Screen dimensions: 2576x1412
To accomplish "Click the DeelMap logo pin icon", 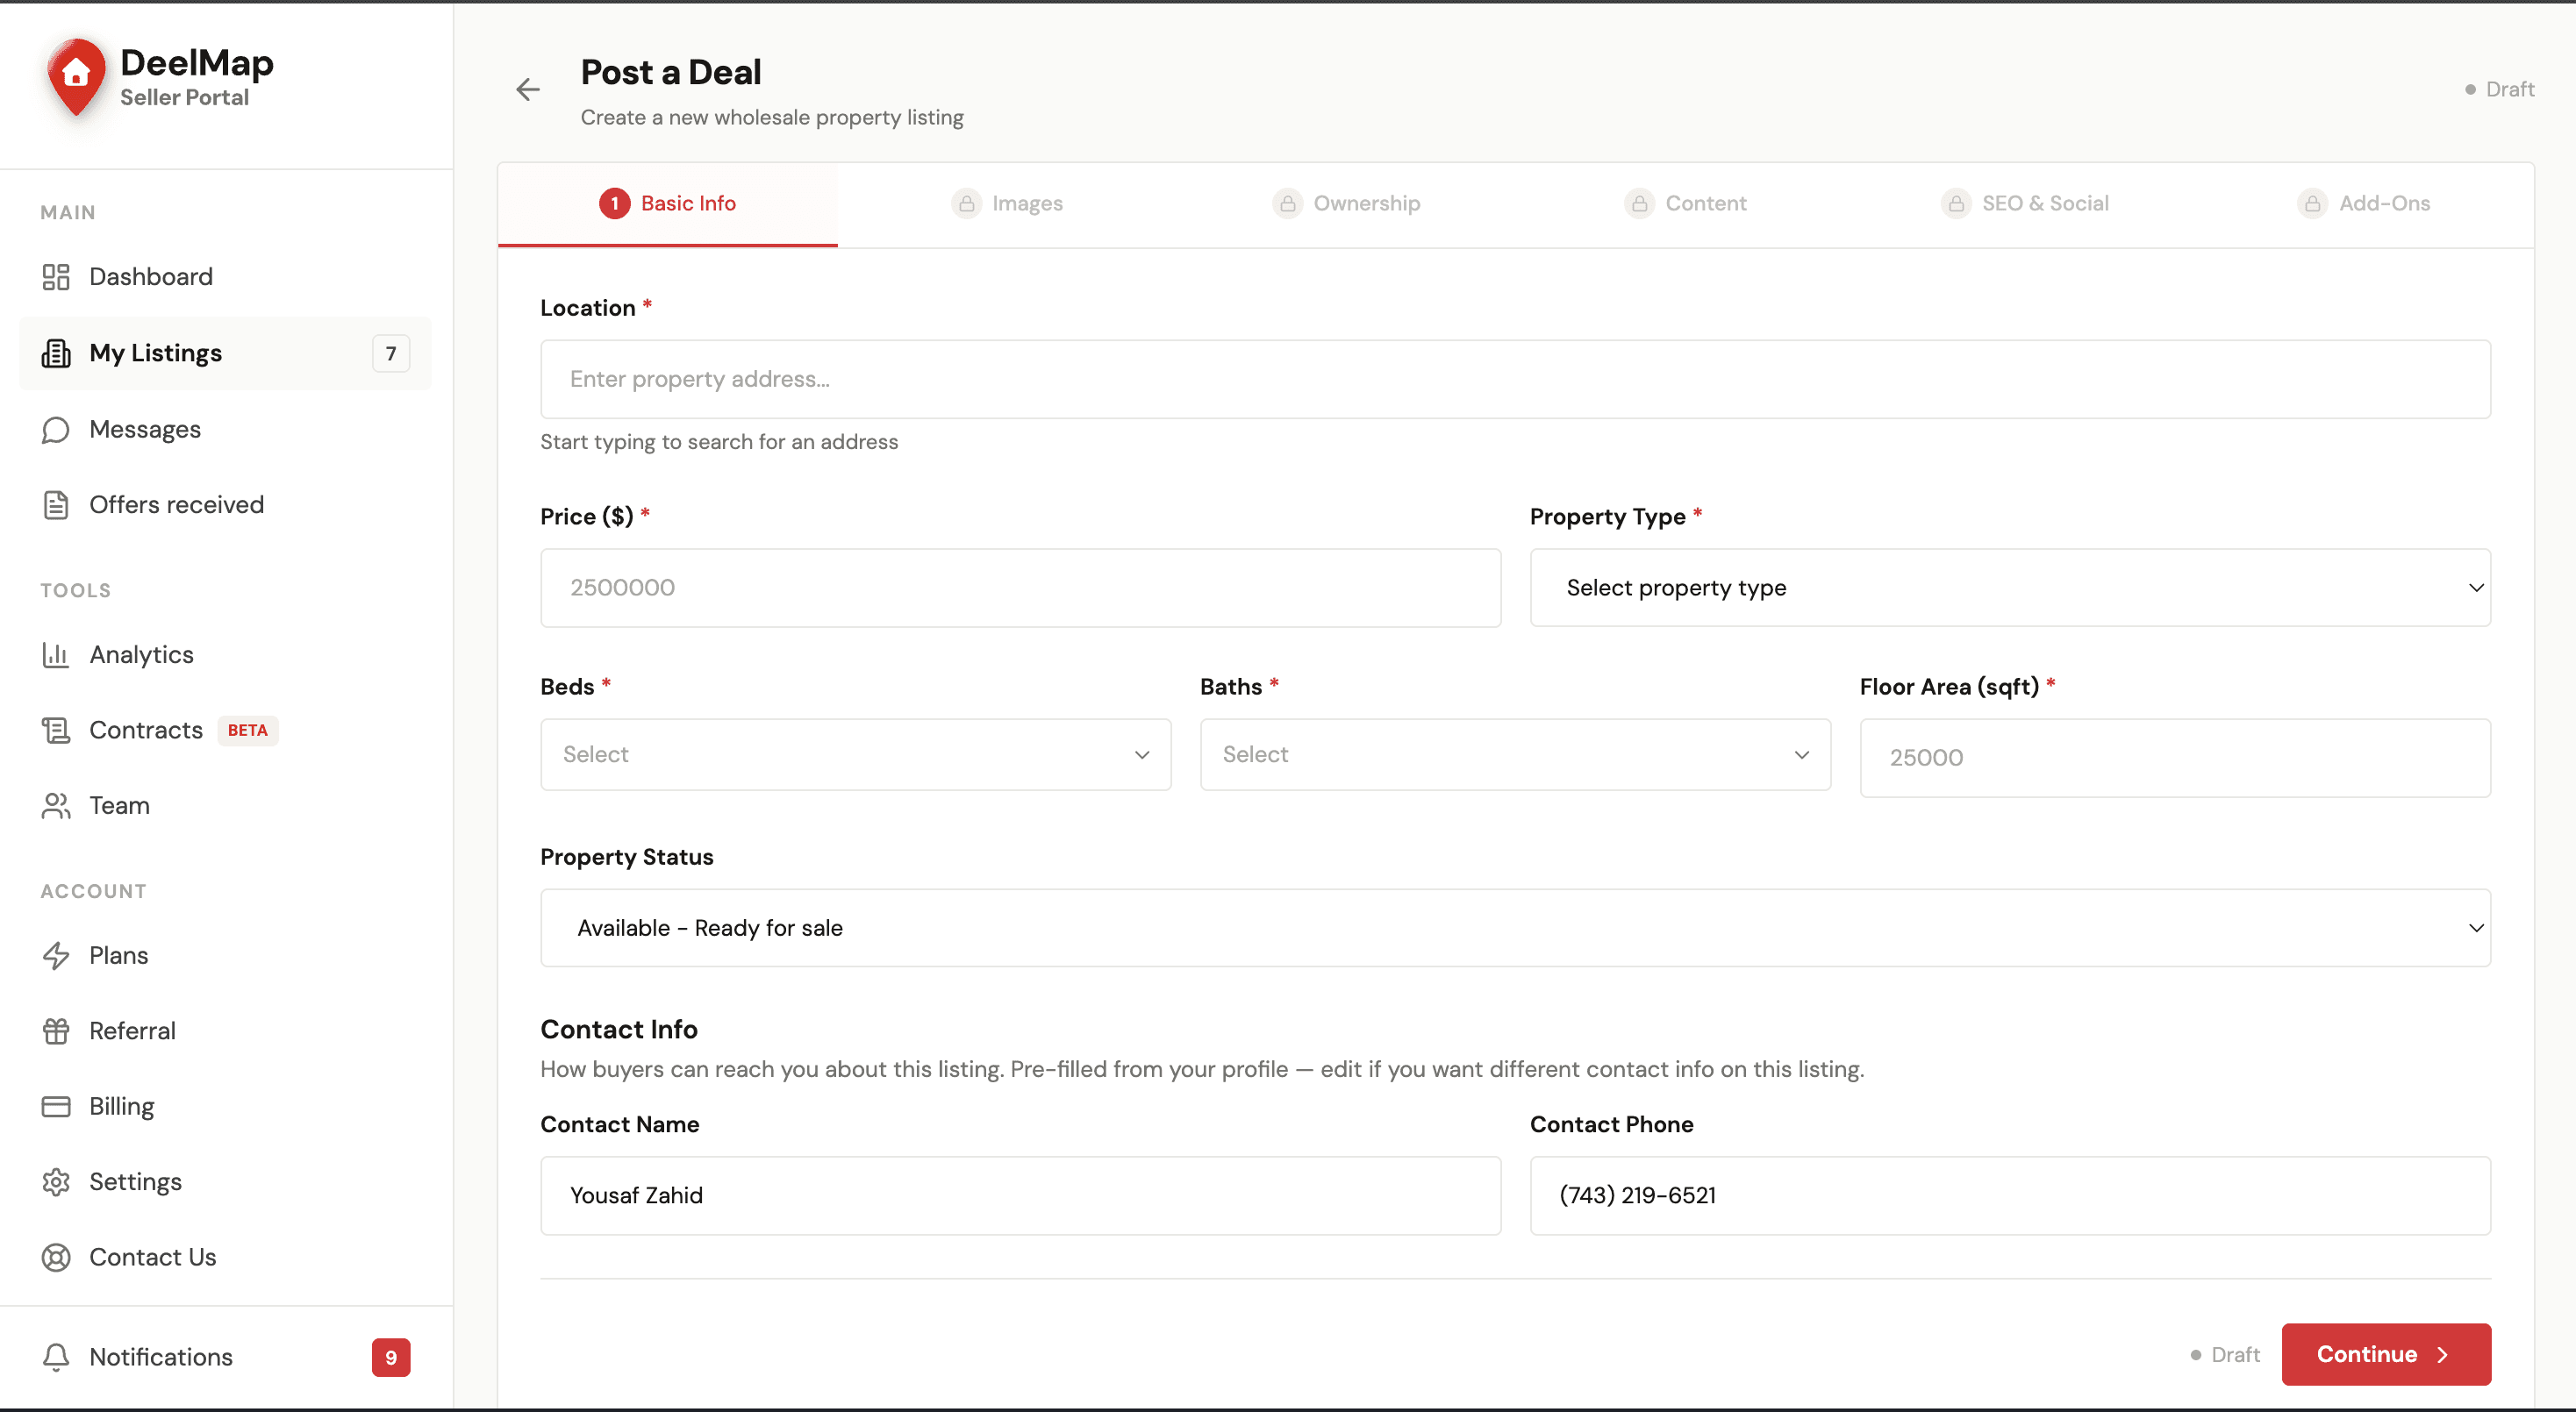I will (76, 78).
